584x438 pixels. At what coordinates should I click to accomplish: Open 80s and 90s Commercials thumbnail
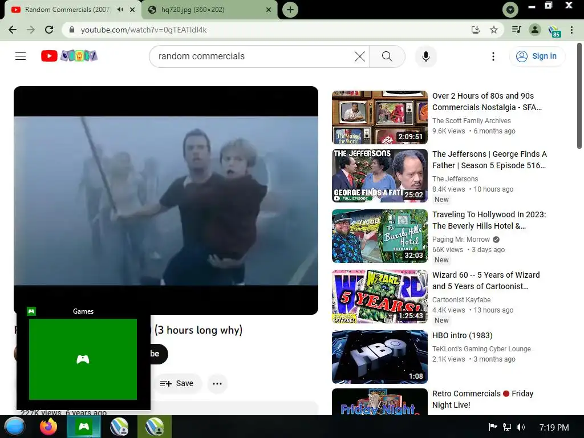[379, 117]
